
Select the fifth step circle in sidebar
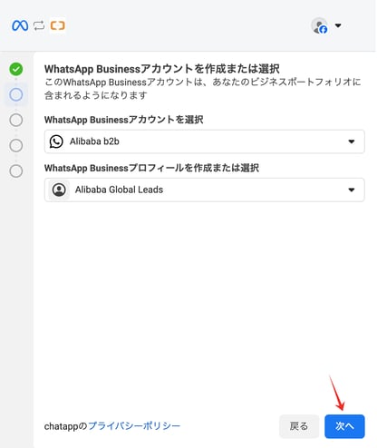16,171
